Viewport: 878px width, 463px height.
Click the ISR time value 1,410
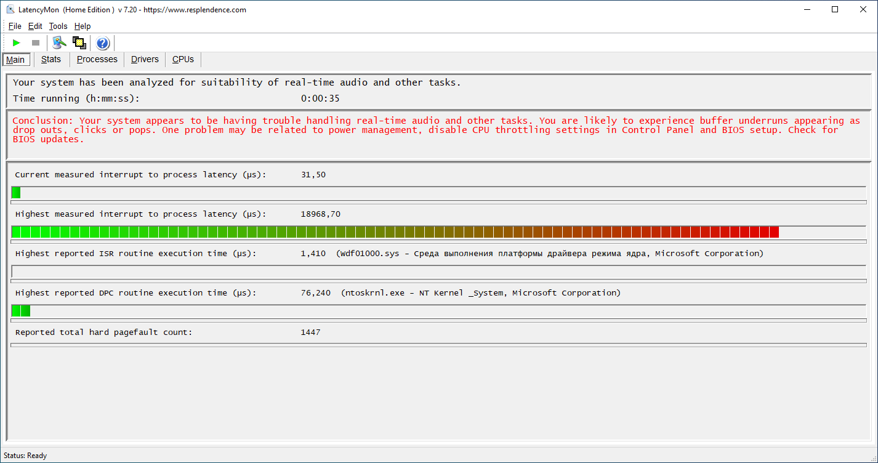[x=313, y=254]
